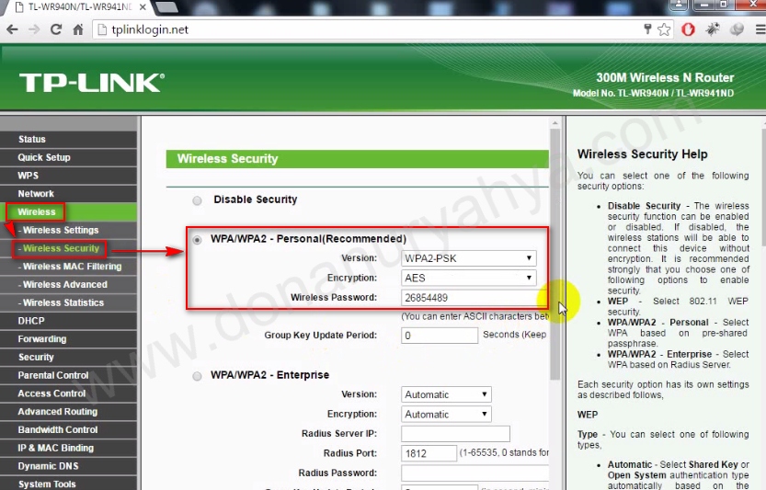Open System Tools menu item
Image resolution: width=766 pixels, height=490 pixels.
(68, 484)
